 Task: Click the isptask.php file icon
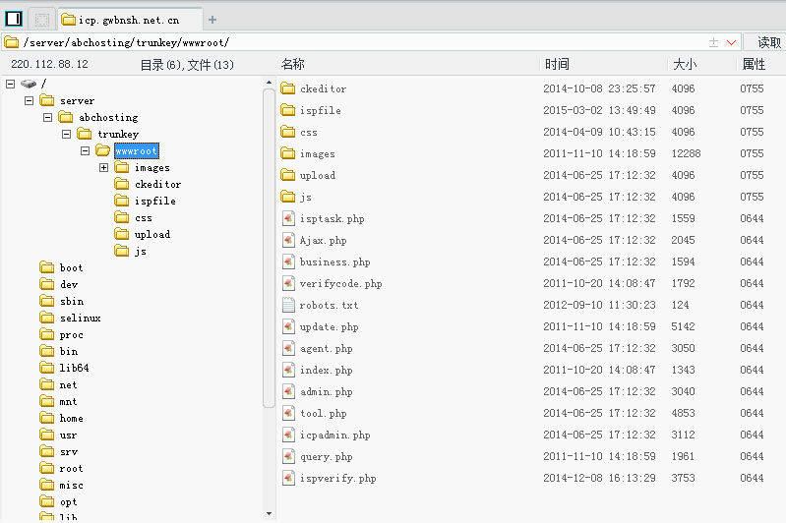pyautogui.click(x=288, y=218)
